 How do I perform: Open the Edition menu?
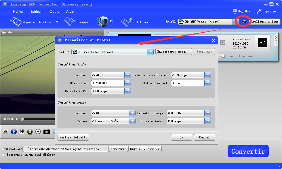(37, 11)
